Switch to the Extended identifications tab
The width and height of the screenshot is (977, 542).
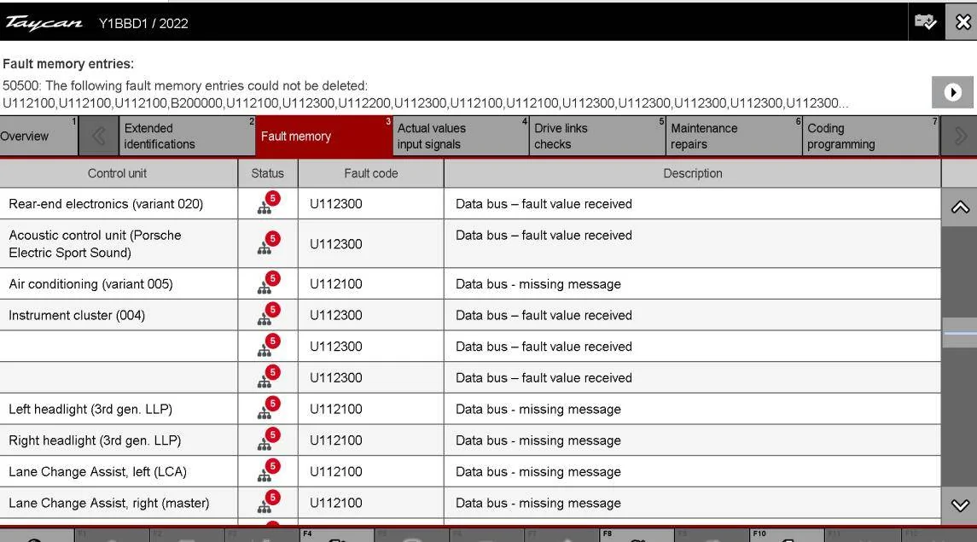pos(187,136)
